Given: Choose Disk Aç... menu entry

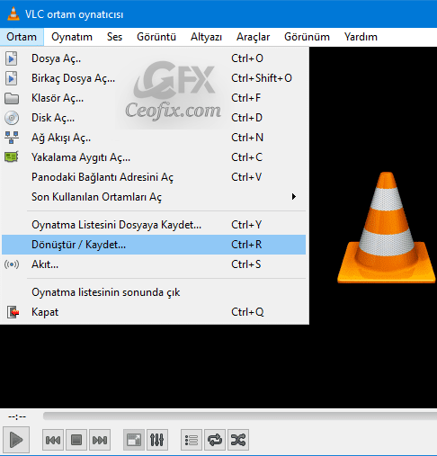Looking at the screenshot, I should click(154, 118).
